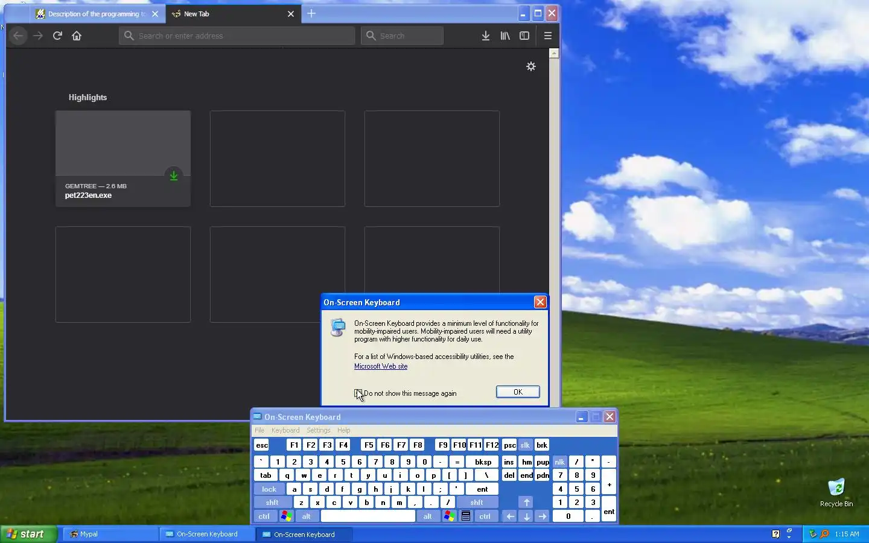Click the 'q' letter key

[x=287, y=475]
